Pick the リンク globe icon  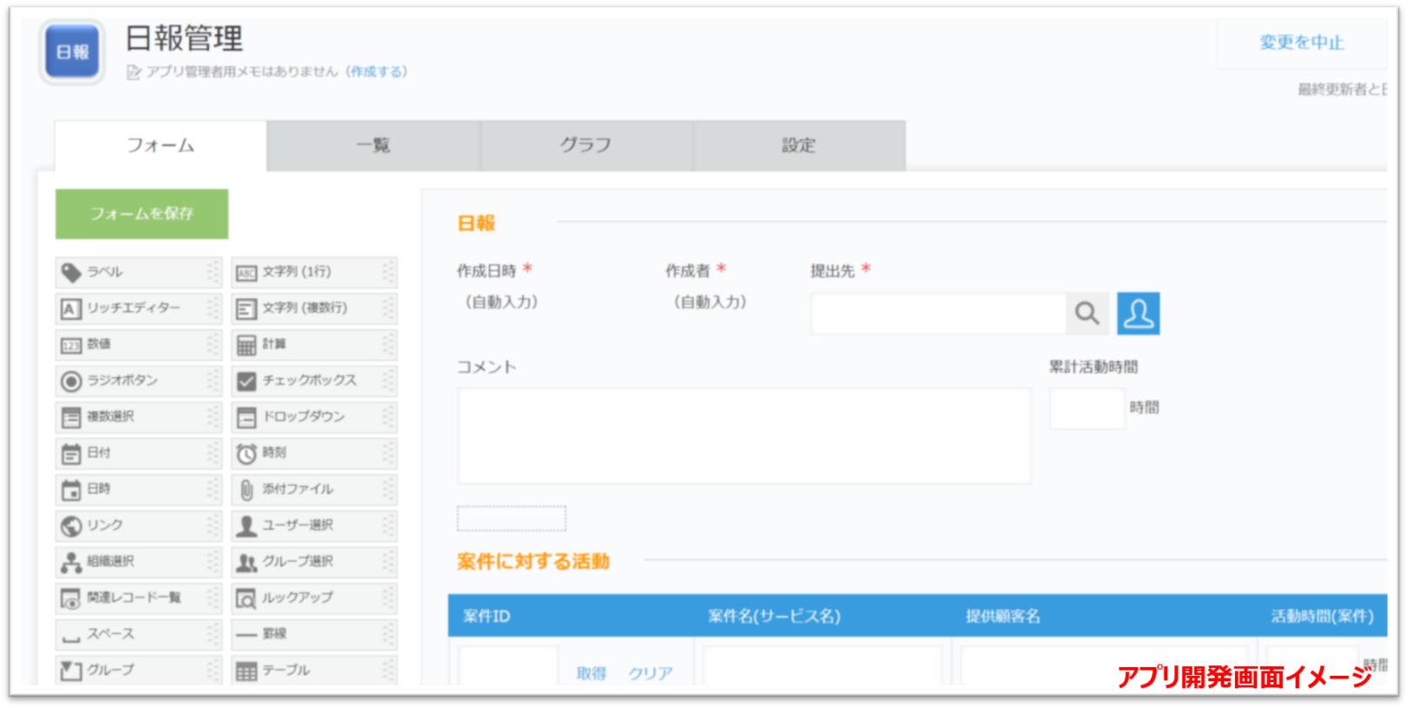click(x=71, y=526)
